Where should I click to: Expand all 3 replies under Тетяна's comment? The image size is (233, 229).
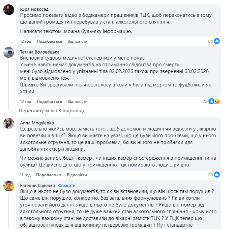coord(51,111)
